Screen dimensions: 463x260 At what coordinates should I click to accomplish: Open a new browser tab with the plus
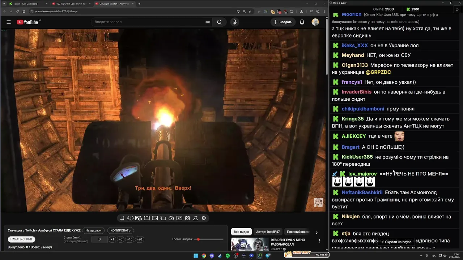(140, 4)
